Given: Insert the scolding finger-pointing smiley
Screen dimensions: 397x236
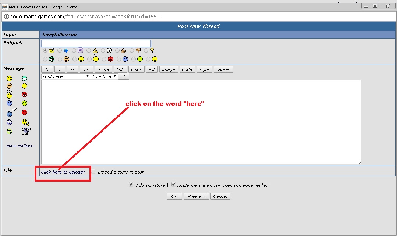Looking at the screenshot, I should pos(25,122).
